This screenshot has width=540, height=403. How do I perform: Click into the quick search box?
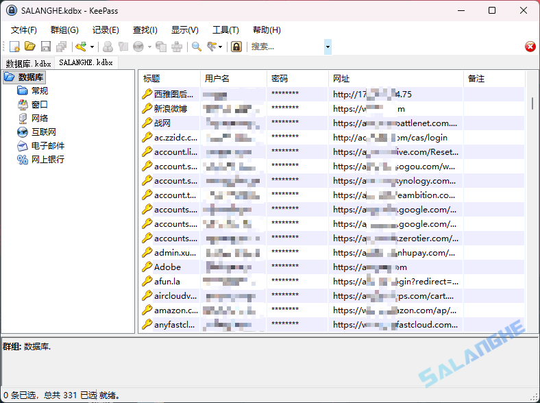[x=286, y=47]
